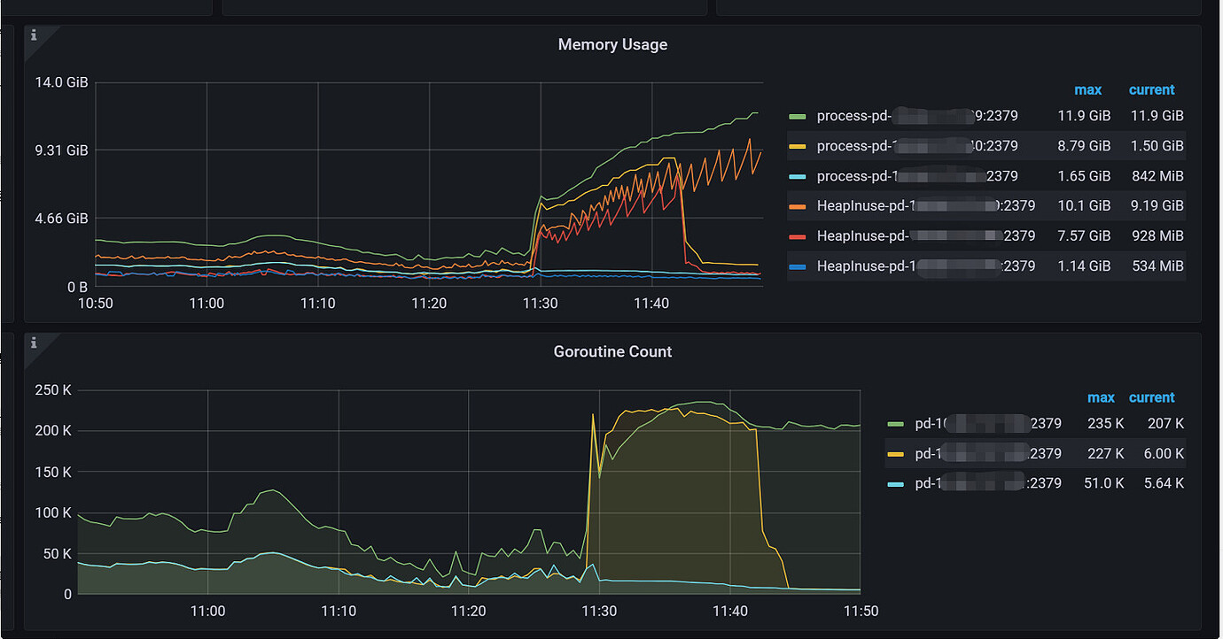1223x639 pixels.
Task: Click orange swatch of 10.1 GiB HeapInuse series
Action: coord(798,206)
